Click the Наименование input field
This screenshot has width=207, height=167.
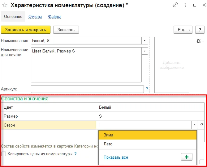point(86,40)
